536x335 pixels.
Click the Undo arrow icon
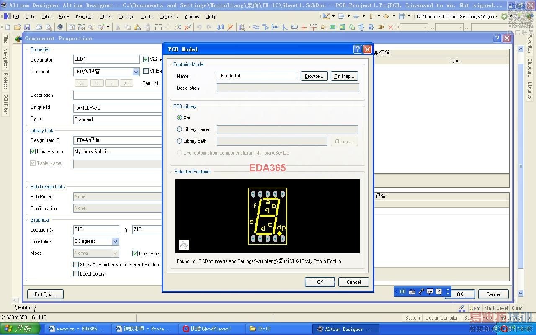(199, 27)
